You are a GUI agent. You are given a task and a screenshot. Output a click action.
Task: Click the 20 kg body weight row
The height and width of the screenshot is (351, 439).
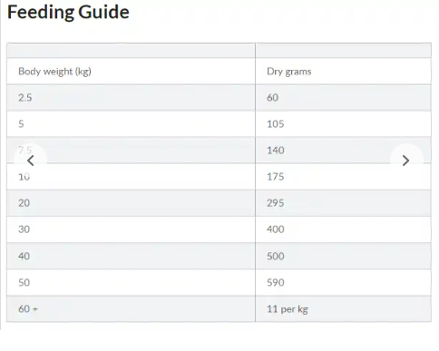click(219, 203)
